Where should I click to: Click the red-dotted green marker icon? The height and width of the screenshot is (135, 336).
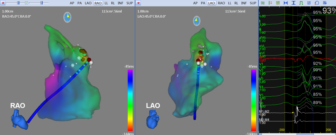[x=270, y=3]
